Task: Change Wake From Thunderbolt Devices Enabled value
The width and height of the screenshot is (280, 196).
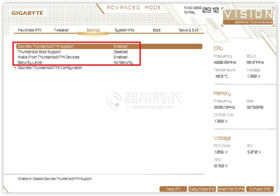Action: point(121,57)
